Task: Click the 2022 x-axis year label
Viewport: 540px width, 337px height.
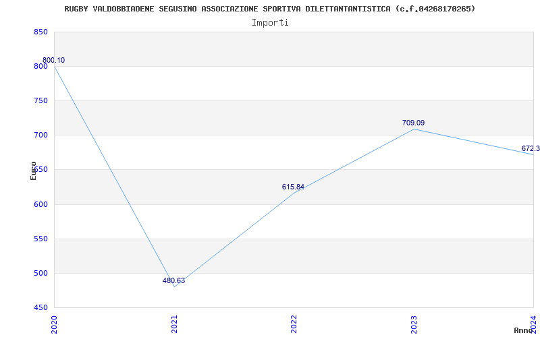Action: point(294,324)
